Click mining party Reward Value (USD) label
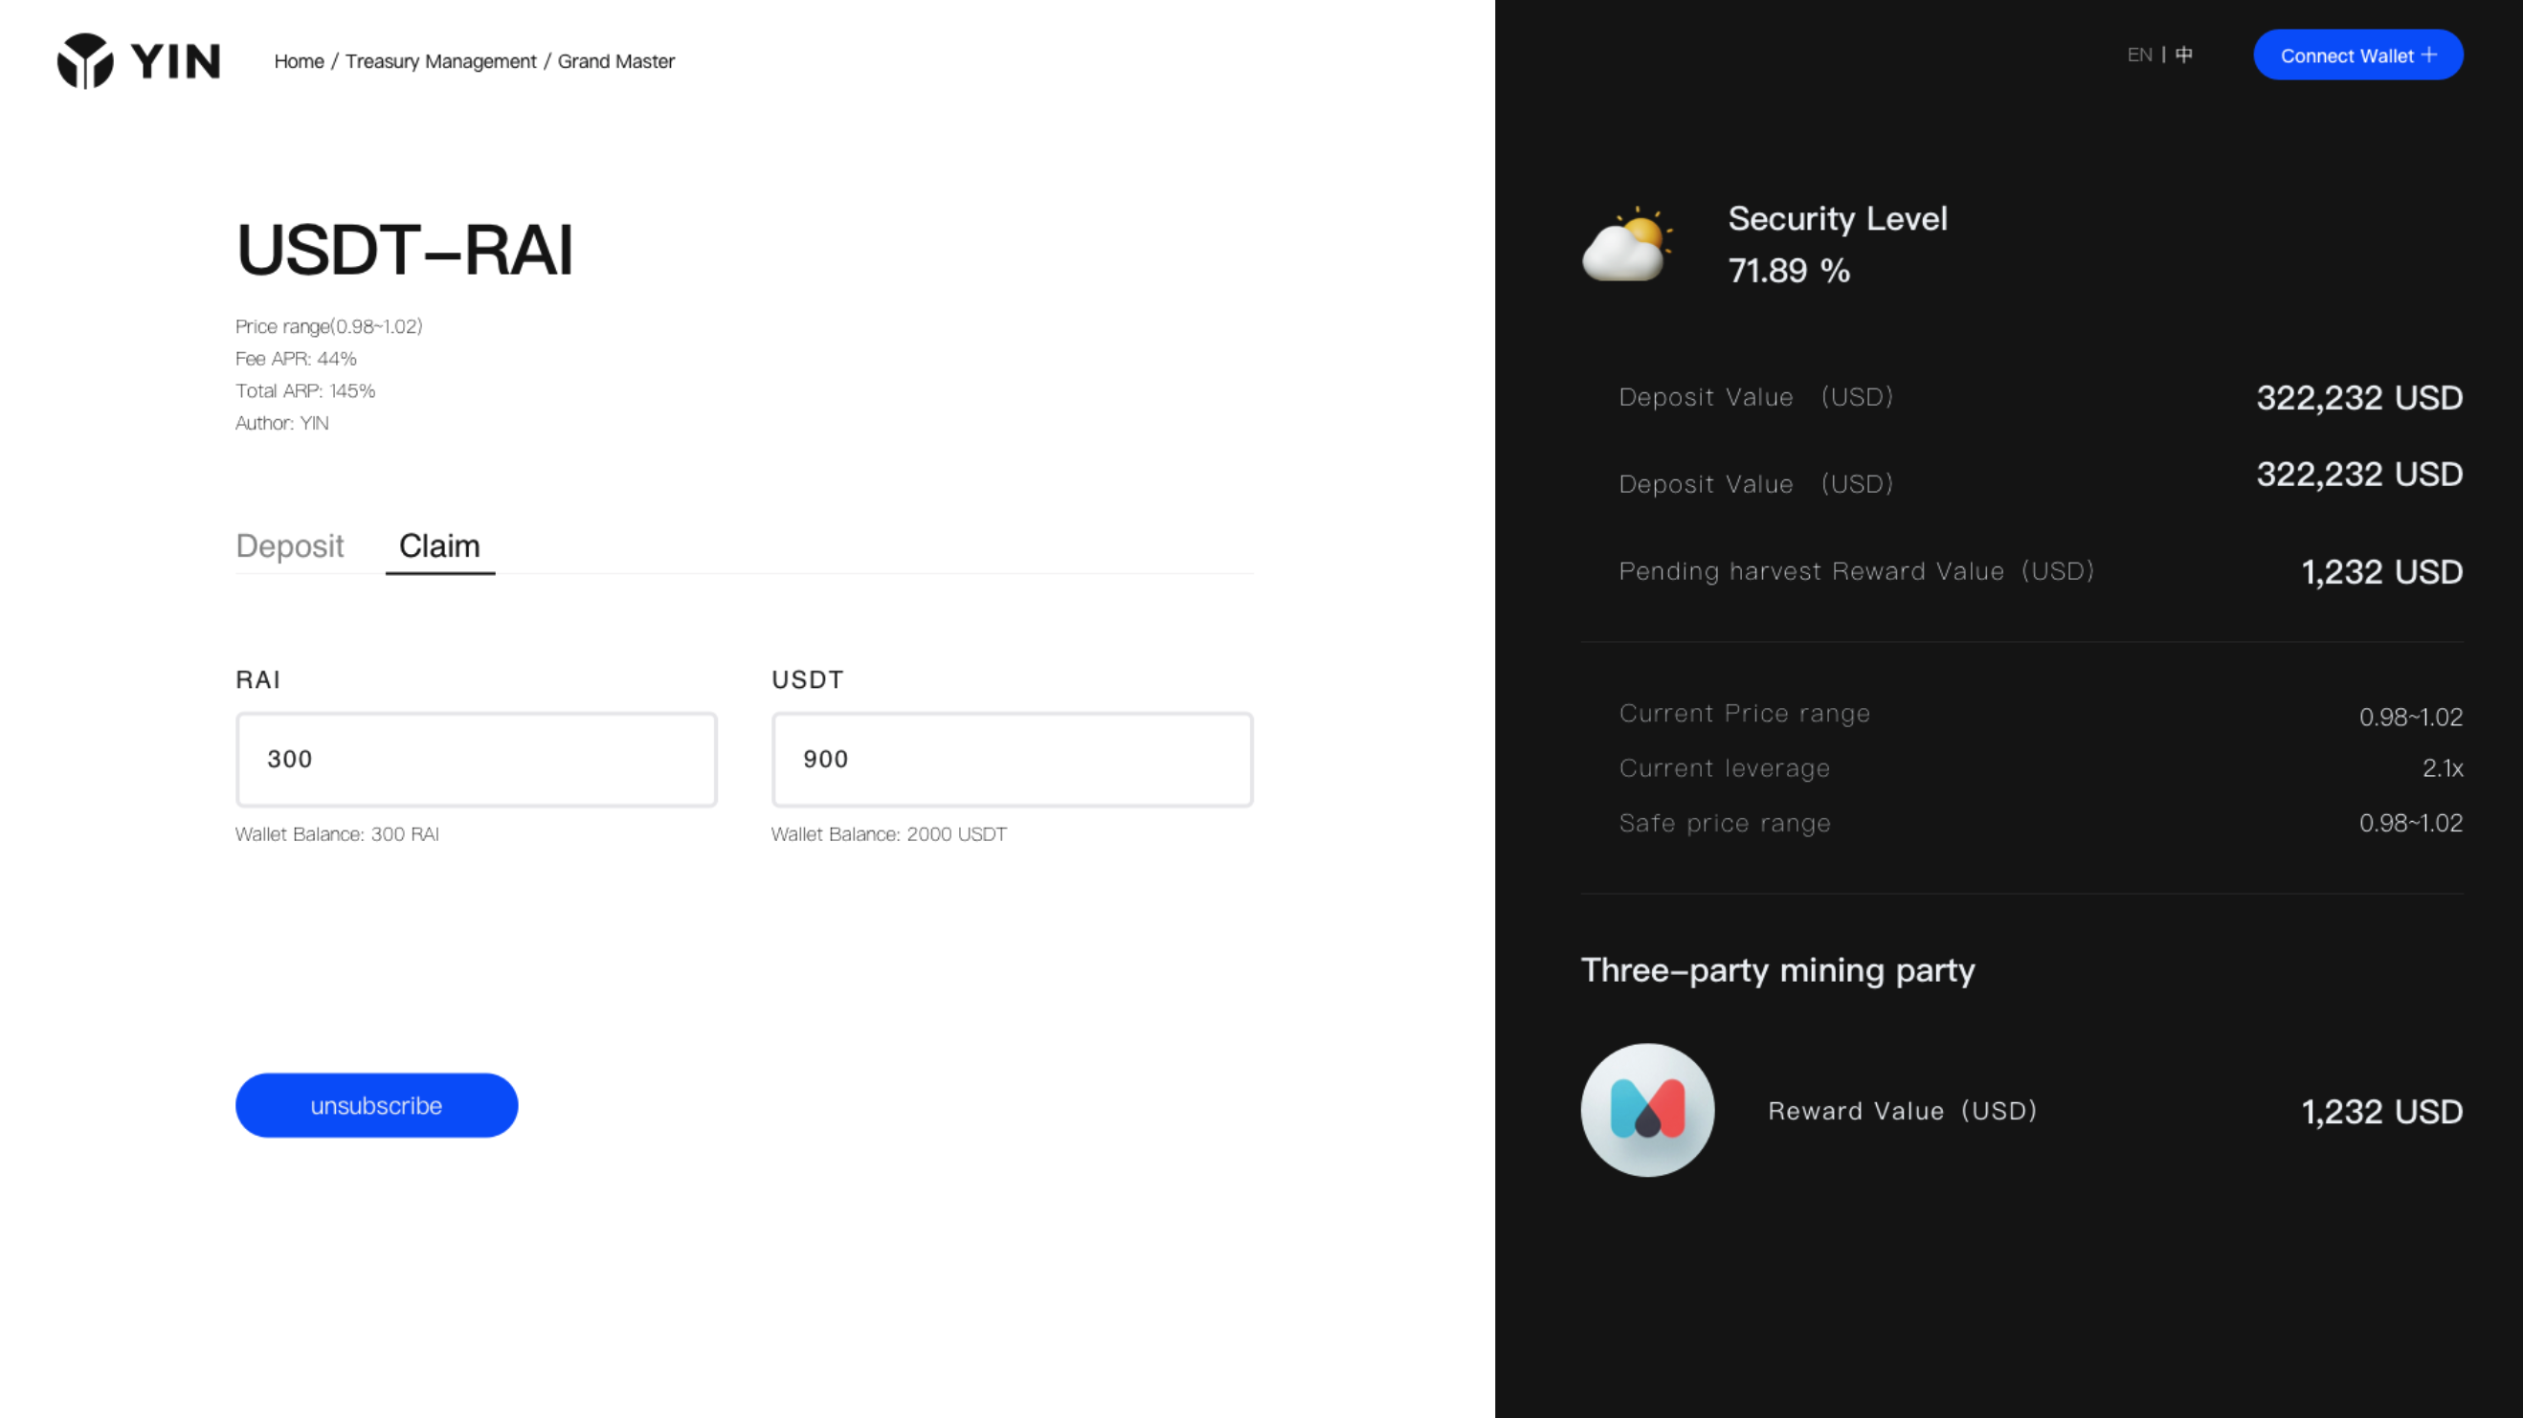The image size is (2523, 1418). pyautogui.click(x=1902, y=1111)
